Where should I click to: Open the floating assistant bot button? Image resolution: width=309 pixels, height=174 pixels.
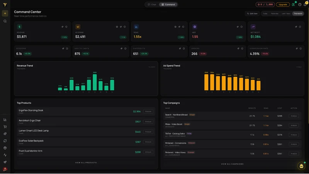click(x=301, y=166)
